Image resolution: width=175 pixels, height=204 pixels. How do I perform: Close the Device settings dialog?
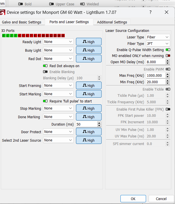click(167, 12)
